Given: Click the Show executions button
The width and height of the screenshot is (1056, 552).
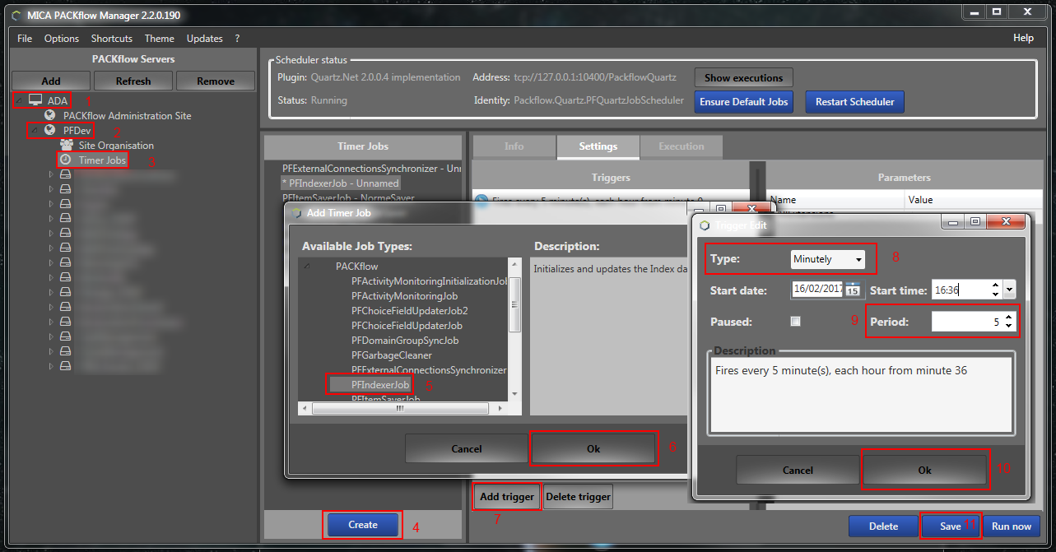Looking at the screenshot, I should click(744, 77).
